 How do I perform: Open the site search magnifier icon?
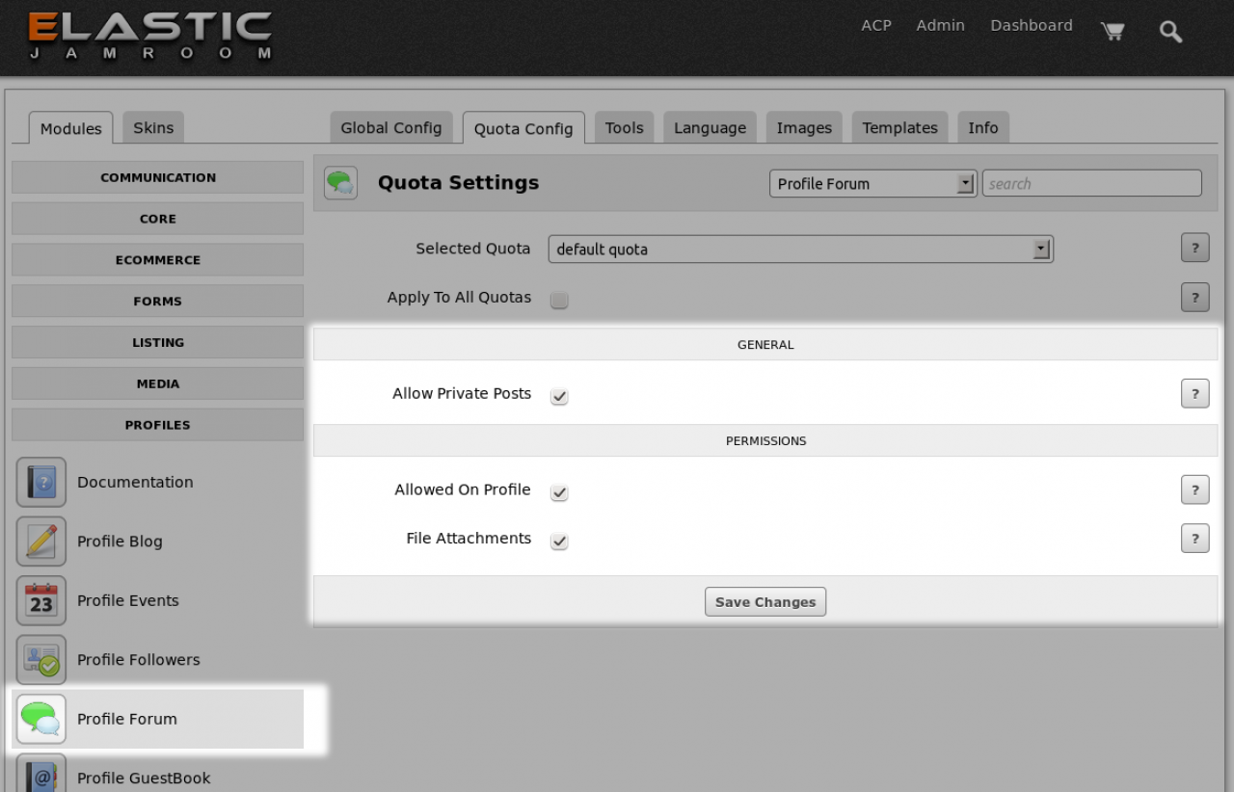[1170, 31]
